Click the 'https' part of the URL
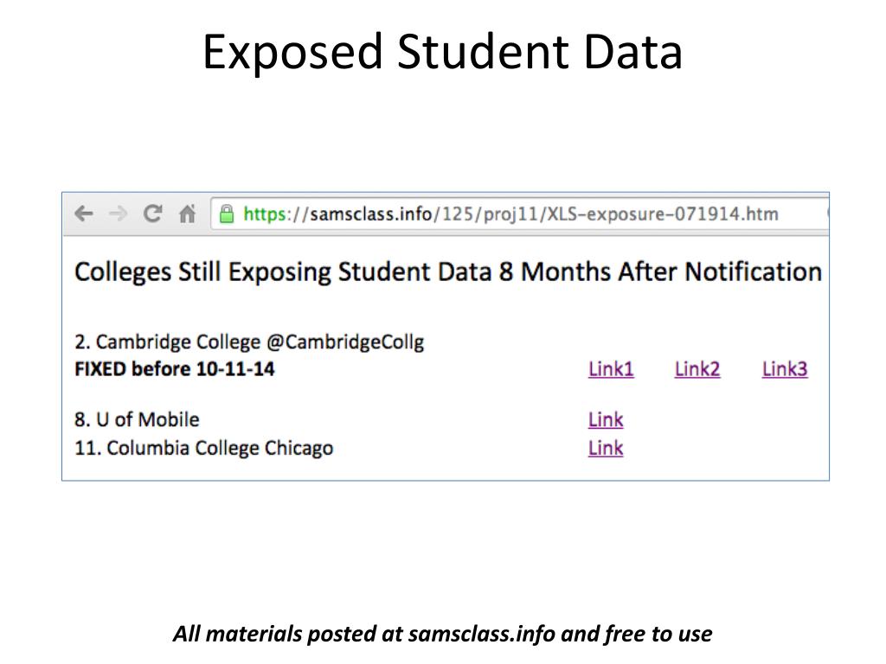This screenshot has width=886, height=664. pyautogui.click(x=265, y=214)
